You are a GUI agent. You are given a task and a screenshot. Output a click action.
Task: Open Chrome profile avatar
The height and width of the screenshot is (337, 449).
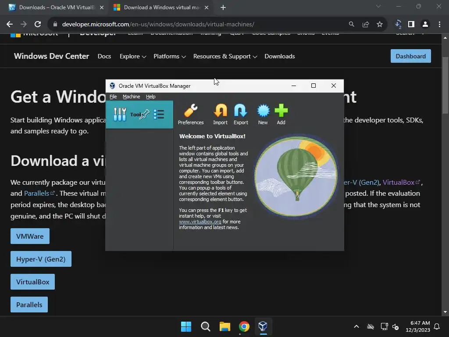tap(425, 25)
